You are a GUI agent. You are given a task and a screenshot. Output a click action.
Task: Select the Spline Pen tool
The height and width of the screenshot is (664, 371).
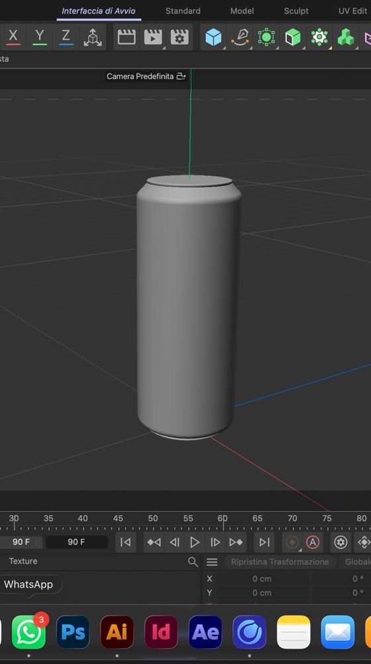(x=240, y=37)
